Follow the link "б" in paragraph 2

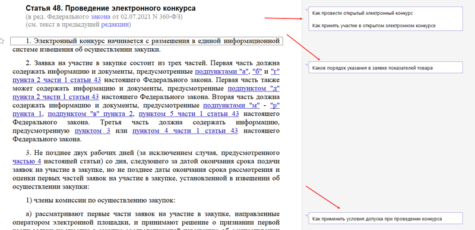(x=257, y=72)
